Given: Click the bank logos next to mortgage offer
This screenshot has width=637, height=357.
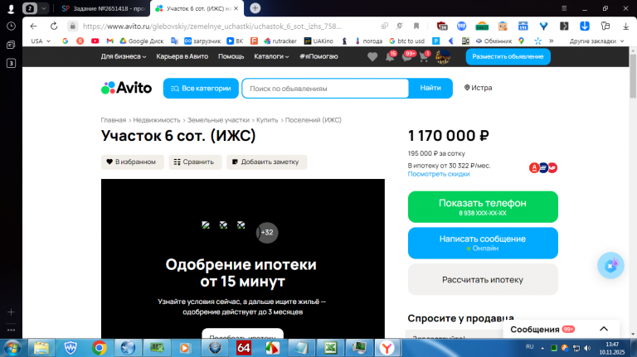Looking at the screenshot, I should coord(543,167).
